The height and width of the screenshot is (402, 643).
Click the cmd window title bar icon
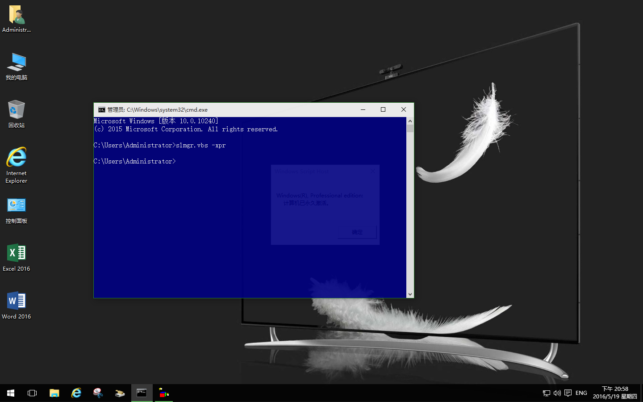(x=102, y=109)
